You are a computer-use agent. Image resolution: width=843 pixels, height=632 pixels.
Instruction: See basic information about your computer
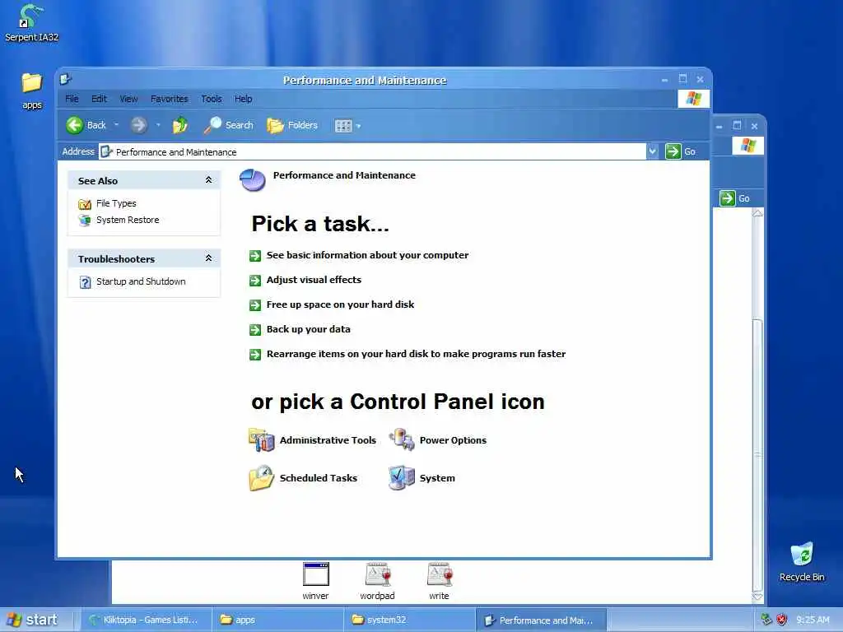coord(367,255)
